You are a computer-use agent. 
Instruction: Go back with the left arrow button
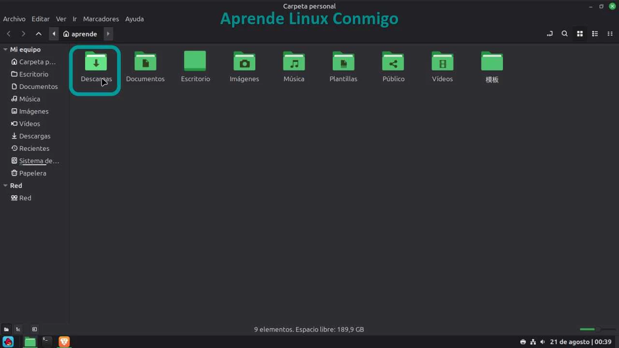9,34
